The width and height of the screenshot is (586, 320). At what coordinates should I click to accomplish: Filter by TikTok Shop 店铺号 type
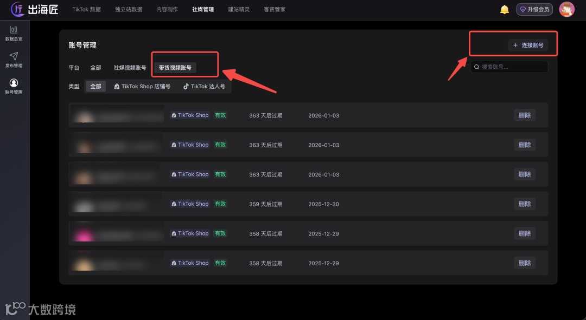[142, 86]
